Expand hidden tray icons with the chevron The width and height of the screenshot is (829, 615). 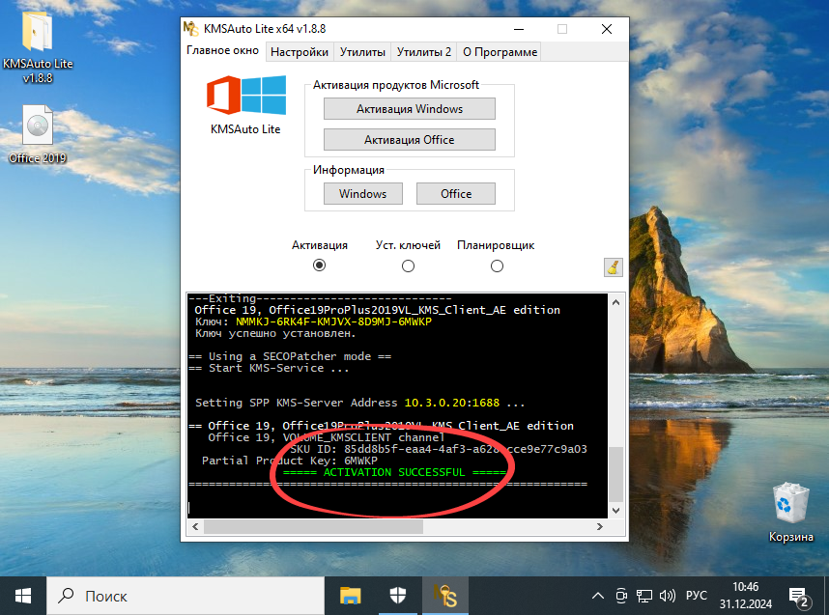click(x=598, y=596)
